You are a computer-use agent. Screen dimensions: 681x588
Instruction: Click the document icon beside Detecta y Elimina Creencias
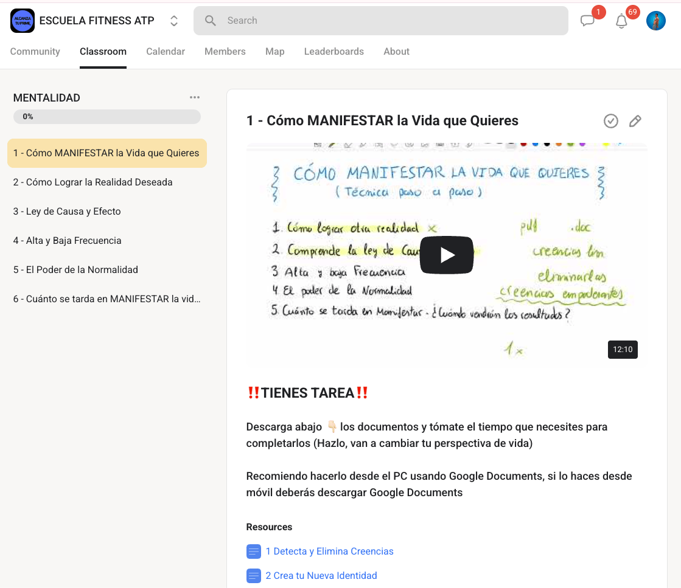click(254, 552)
